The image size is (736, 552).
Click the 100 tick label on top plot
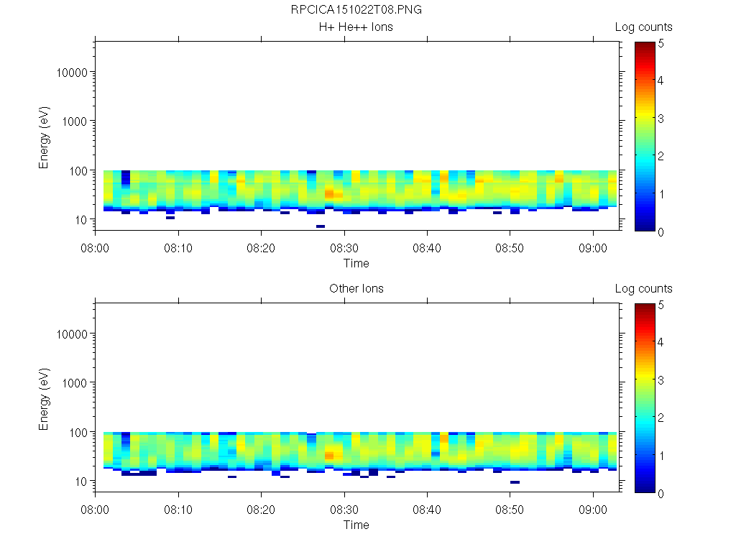point(78,171)
